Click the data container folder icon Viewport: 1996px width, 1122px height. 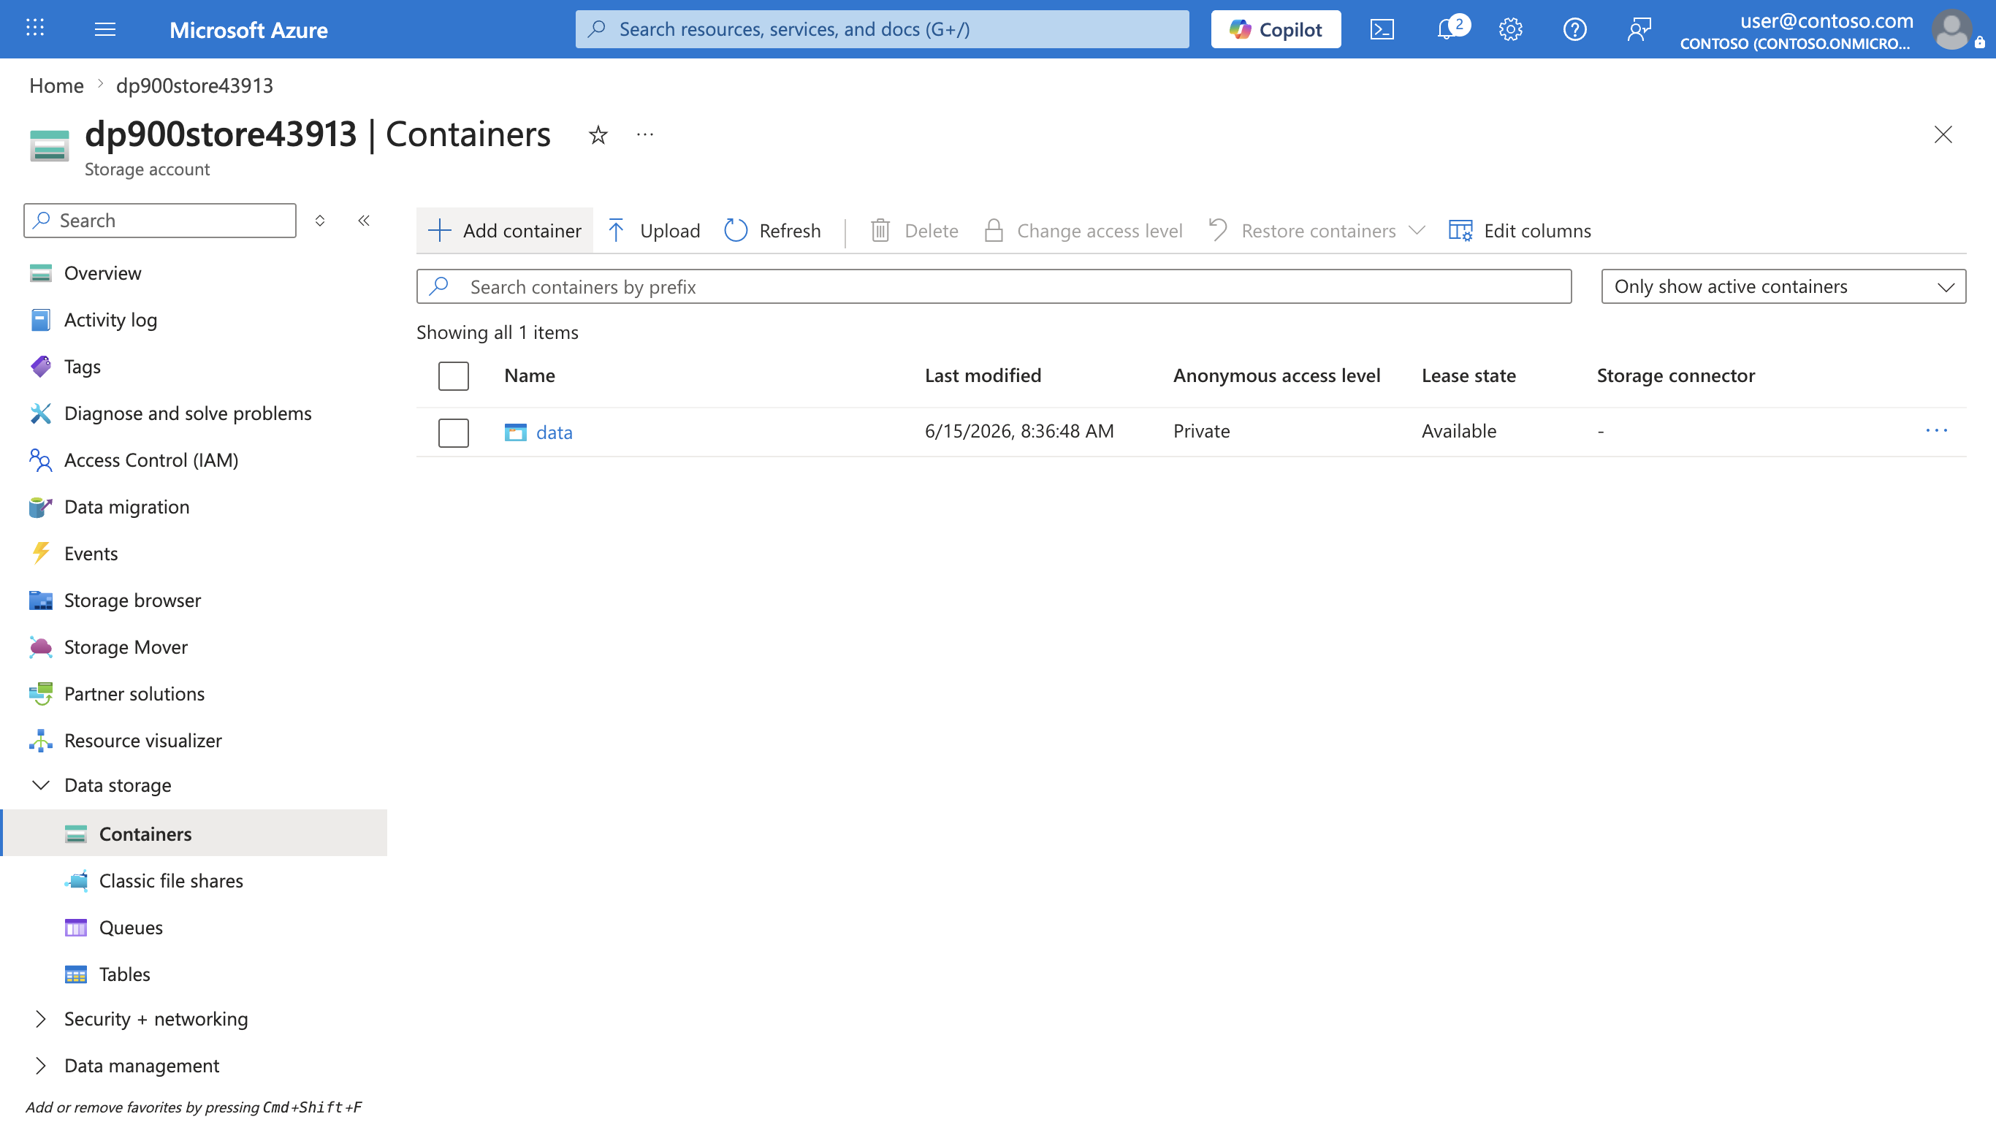coord(515,432)
